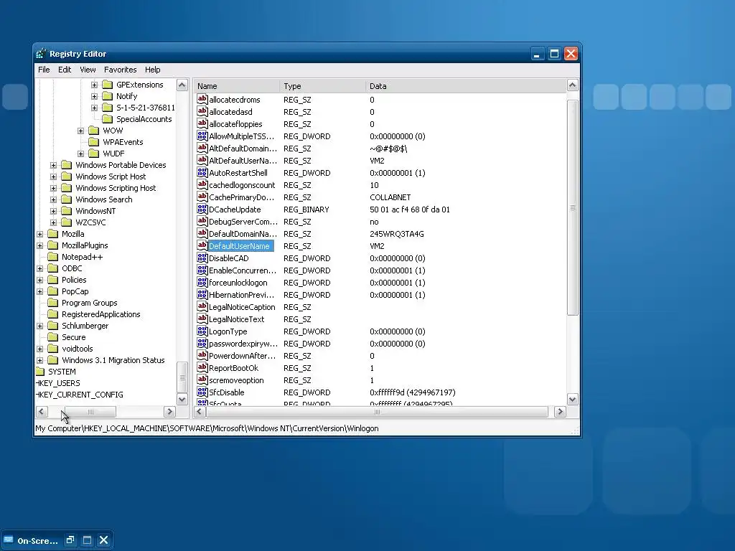Click the allocatecdroms string value icon
Image resolution: width=735 pixels, height=551 pixels.
[202, 99]
